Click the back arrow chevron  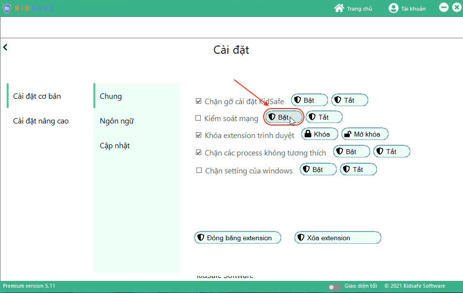5,47
